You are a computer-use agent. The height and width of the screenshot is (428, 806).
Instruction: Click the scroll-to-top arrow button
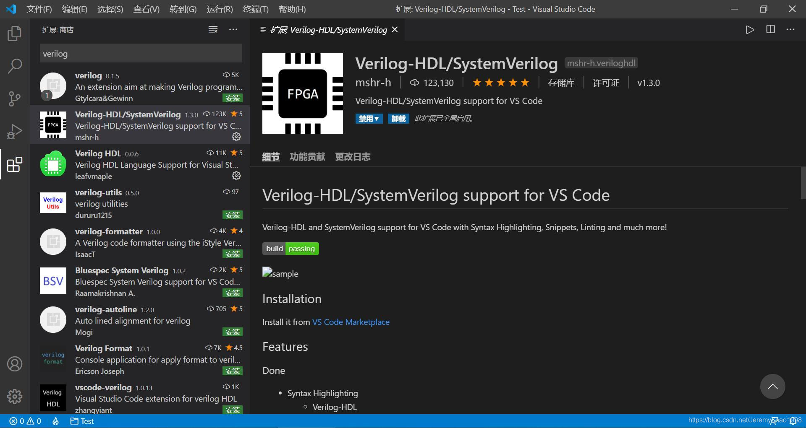[x=772, y=386]
